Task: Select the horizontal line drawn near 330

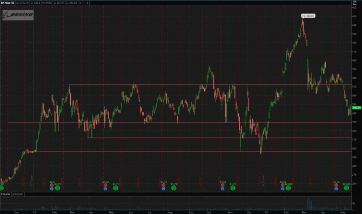Action: [179, 122]
